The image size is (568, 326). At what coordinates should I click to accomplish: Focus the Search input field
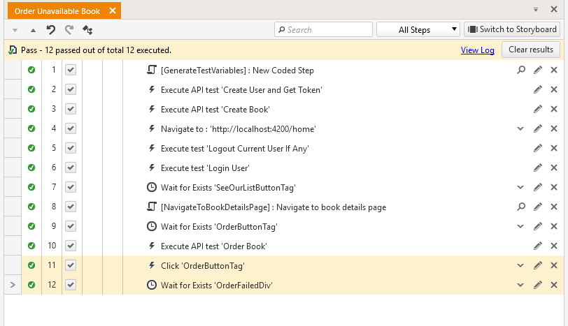click(323, 29)
